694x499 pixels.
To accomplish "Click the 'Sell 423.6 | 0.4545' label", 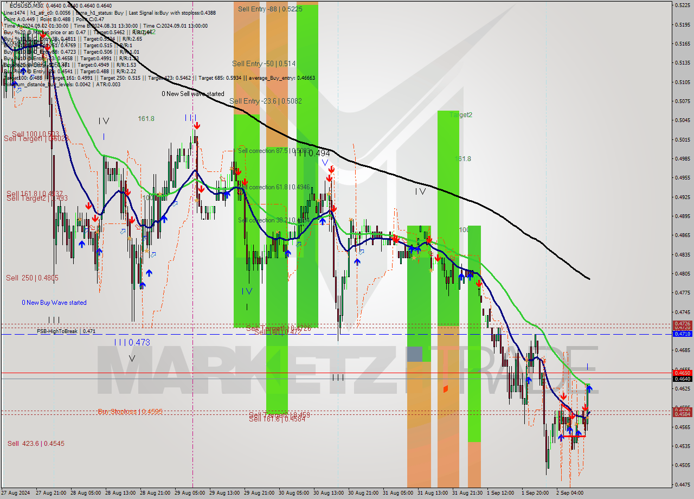I will 36,444.
